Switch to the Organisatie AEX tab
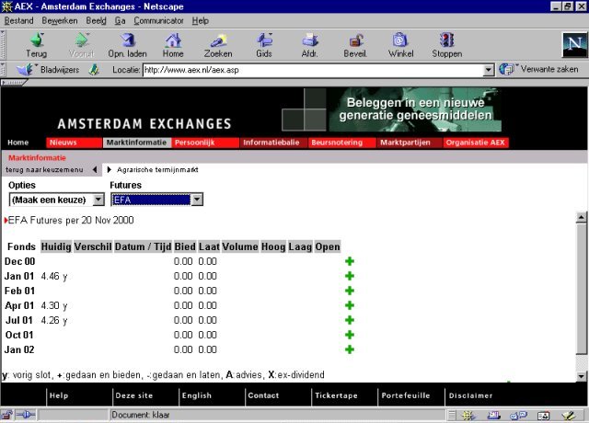589x423 pixels. pyautogui.click(x=476, y=143)
